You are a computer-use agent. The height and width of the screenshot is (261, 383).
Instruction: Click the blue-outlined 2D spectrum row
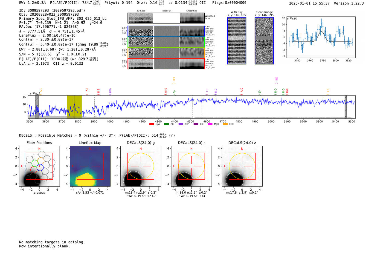click(x=166, y=31)
